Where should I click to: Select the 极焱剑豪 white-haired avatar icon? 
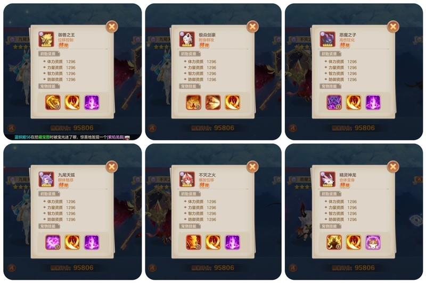click(x=187, y=39)
